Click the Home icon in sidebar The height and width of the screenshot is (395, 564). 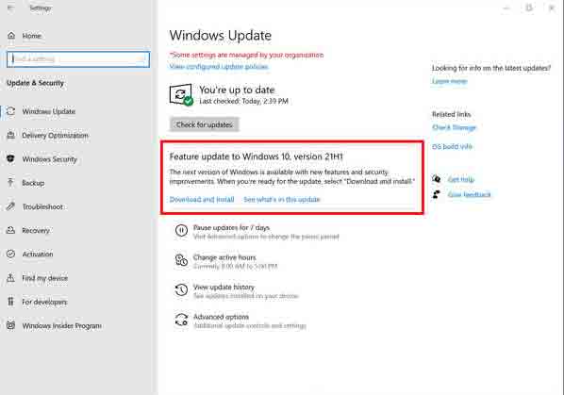coord(11,35)
